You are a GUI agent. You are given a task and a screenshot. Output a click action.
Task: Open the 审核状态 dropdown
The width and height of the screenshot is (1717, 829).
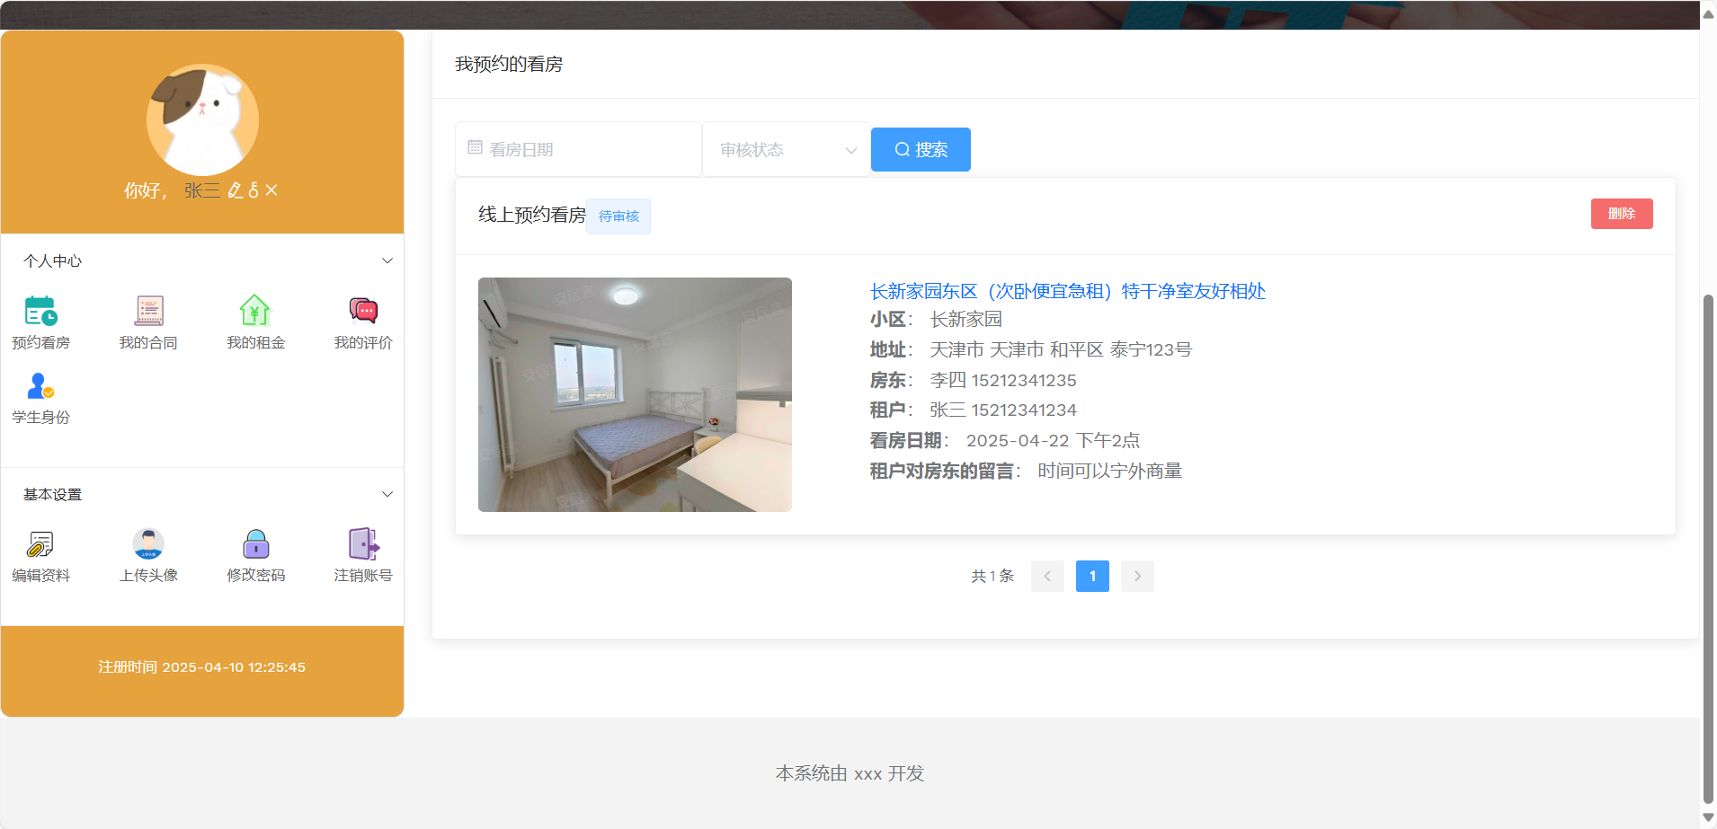[x=787, y=149]
